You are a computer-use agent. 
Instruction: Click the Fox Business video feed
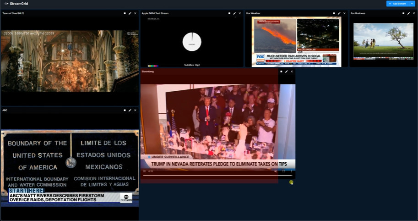click(x=383, y=41)
